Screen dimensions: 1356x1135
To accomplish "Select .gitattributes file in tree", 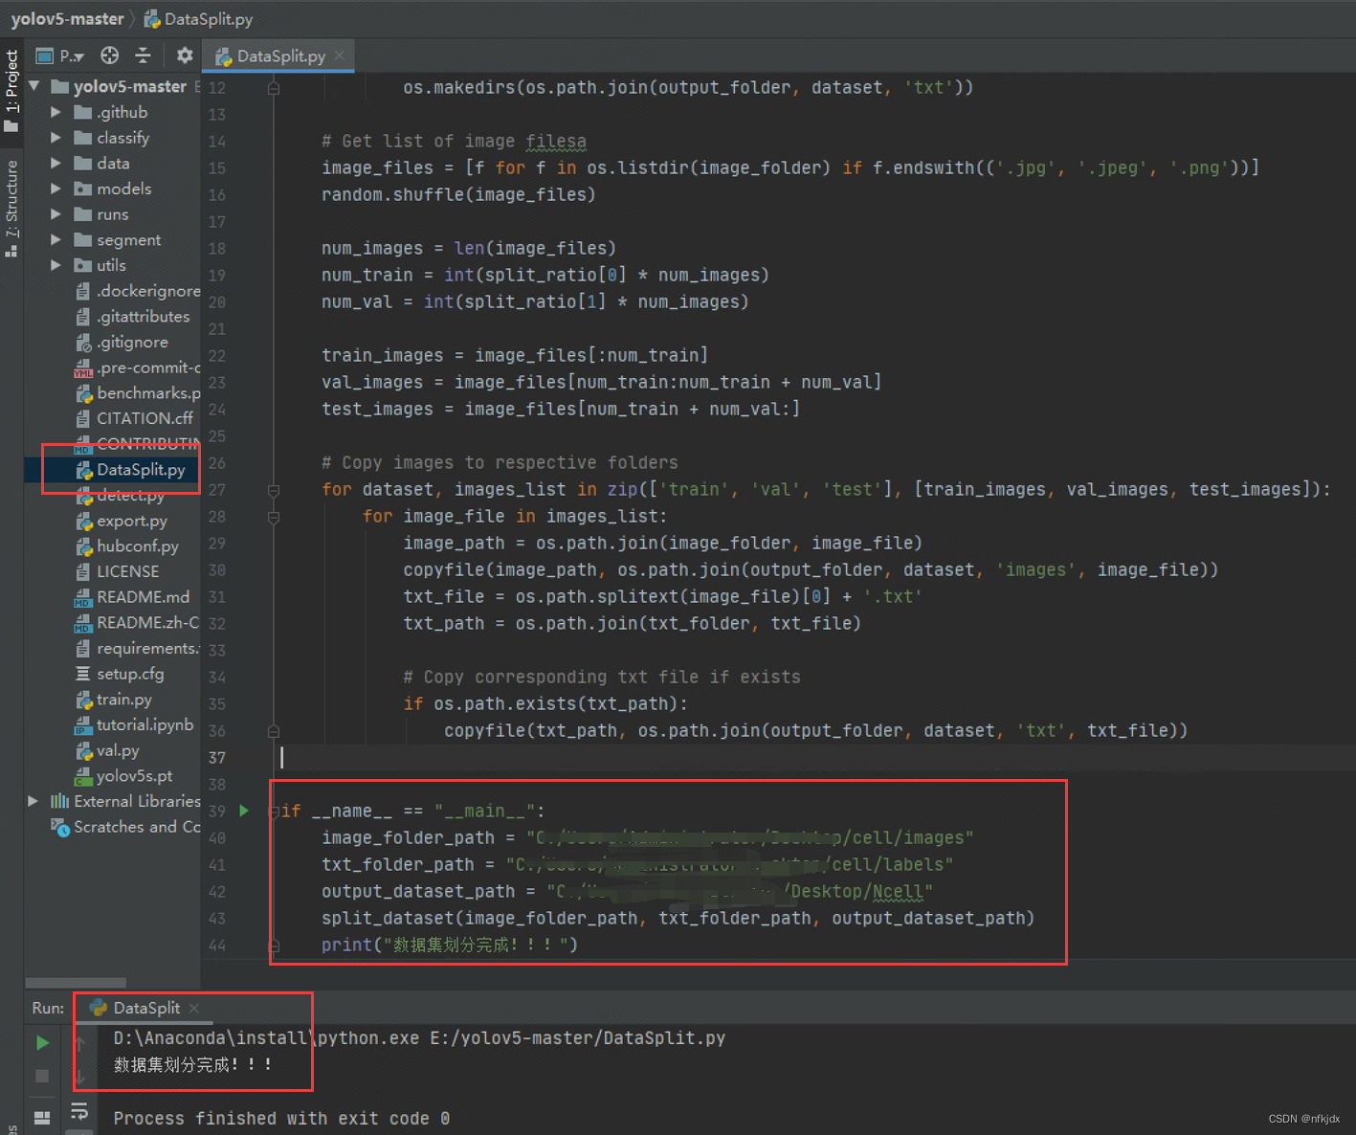I will (x=132, y=316).
